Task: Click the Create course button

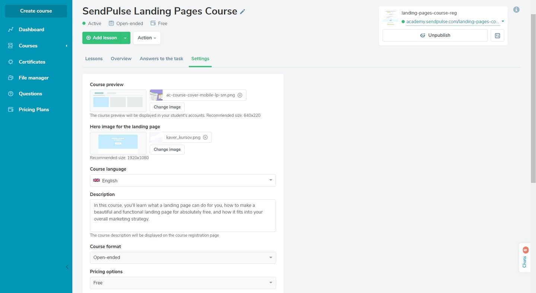Action: pyautogui.click(x=36, y=11)
